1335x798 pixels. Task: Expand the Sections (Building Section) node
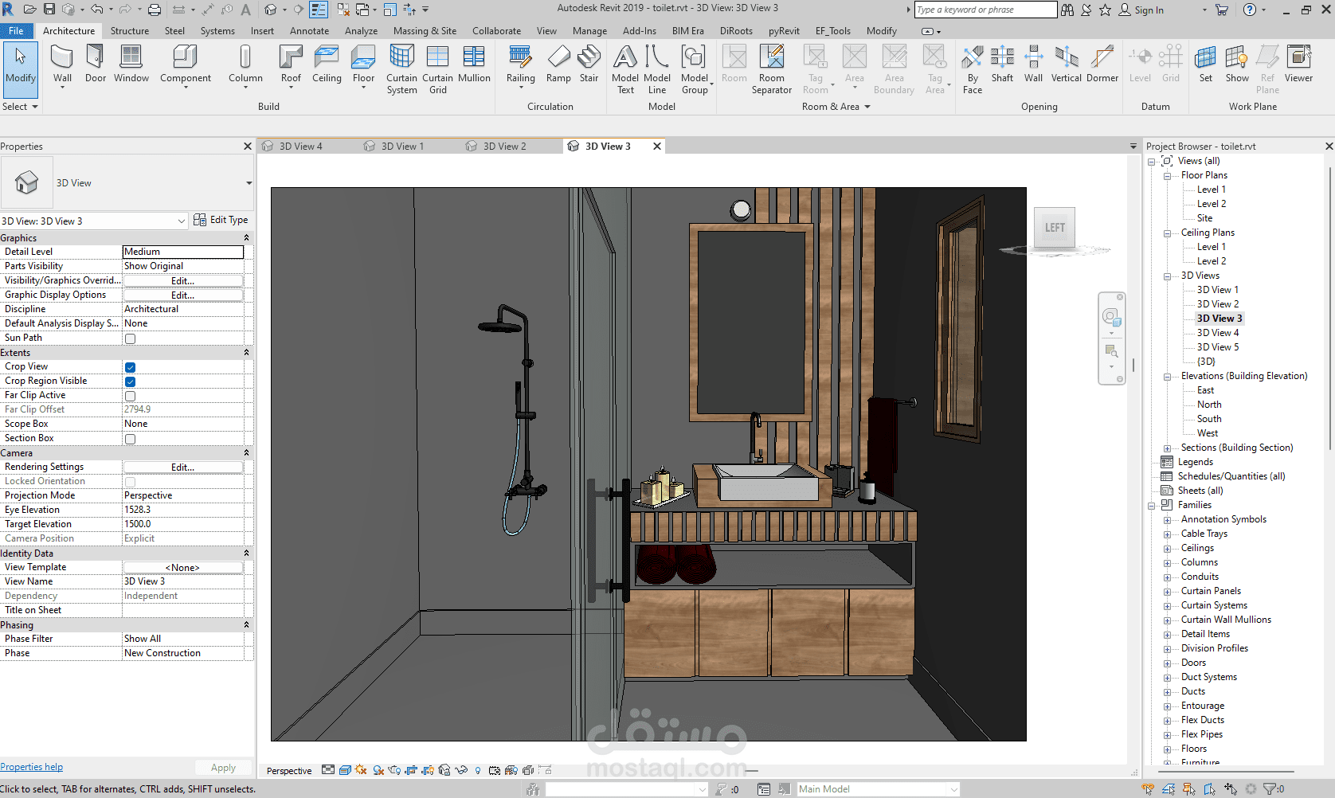1167,448
